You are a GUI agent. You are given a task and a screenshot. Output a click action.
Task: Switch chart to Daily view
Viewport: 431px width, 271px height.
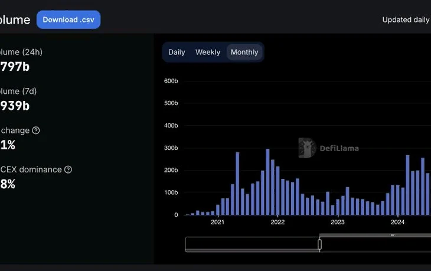pyautogui.click(x=177, y=52)
